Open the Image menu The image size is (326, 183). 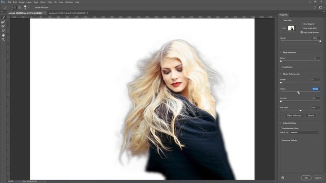(x=21, y=2)
